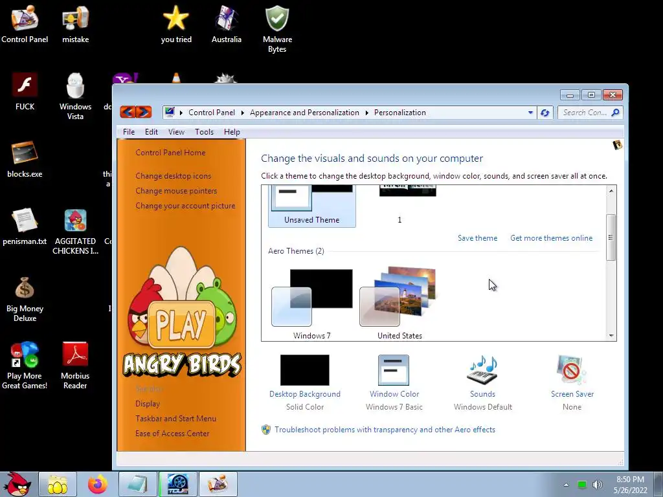Image resolution: width=663 pixels, height=497 pixels.
Task: Open the Edit menu
Action: pyautogui.click(x=152, y=132)
